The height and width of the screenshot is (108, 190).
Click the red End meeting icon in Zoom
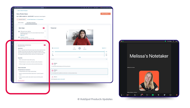click(x=177, y=95)
